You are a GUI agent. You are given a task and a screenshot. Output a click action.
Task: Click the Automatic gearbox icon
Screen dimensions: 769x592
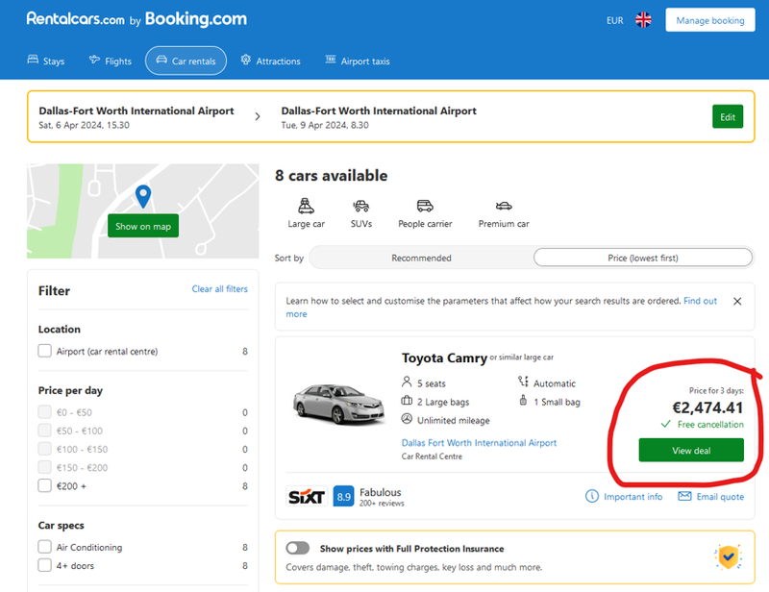(523, 382)
